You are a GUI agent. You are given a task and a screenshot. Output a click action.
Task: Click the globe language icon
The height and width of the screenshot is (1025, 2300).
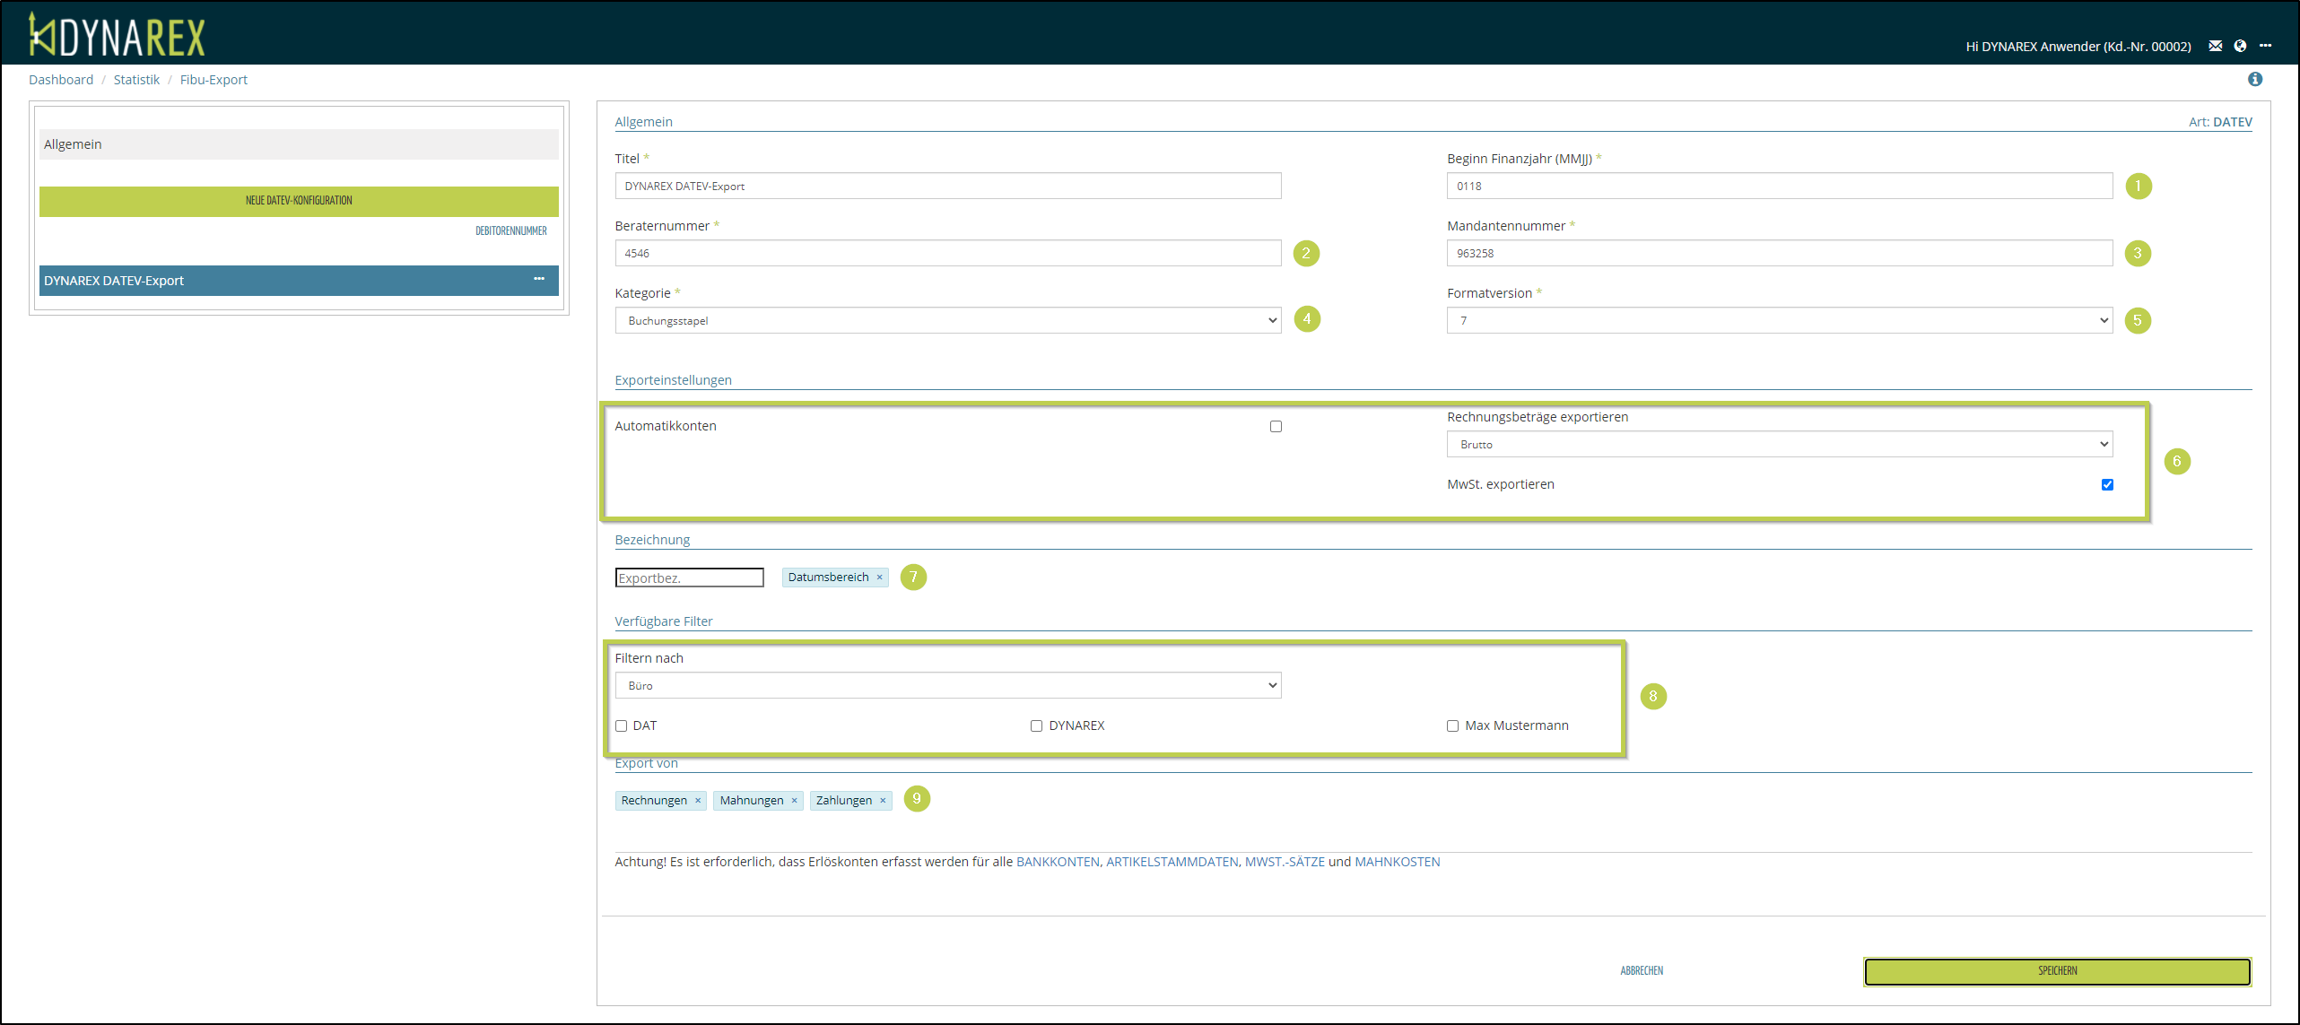2240,46
